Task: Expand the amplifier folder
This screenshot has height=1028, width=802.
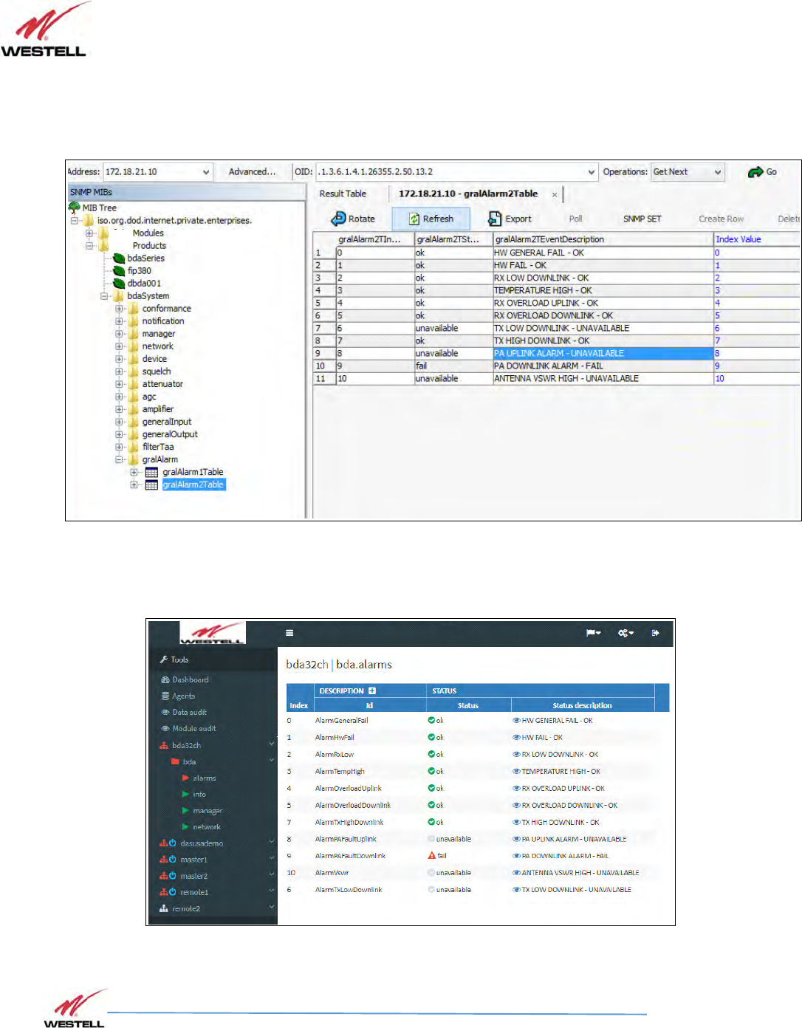Action: click(119, 409)
